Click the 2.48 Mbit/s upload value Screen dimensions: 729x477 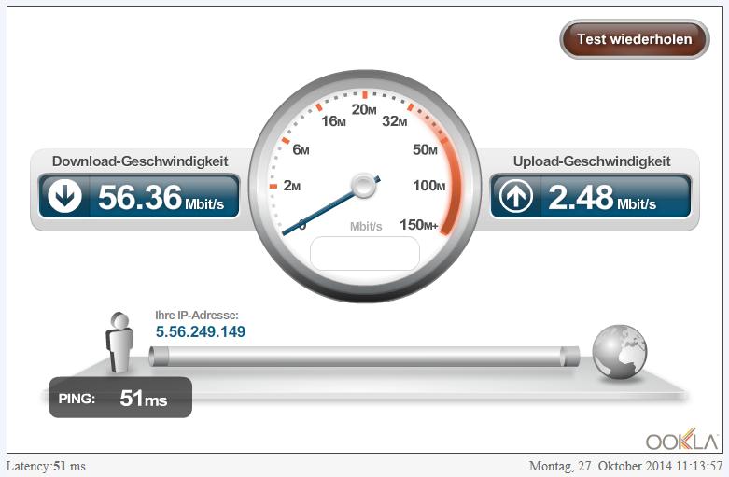click(x=602, y=197)
